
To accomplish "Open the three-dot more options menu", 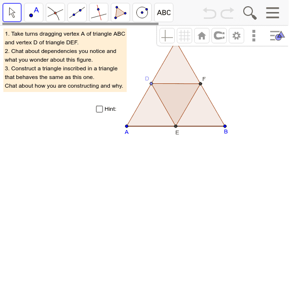I will (254, 36).
